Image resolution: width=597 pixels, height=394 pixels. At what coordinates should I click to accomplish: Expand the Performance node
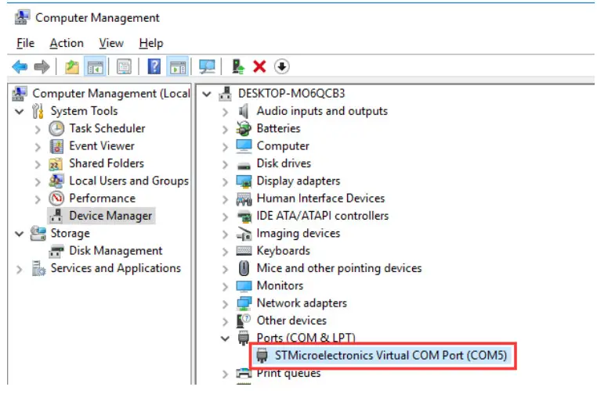[x=38, y=199]
